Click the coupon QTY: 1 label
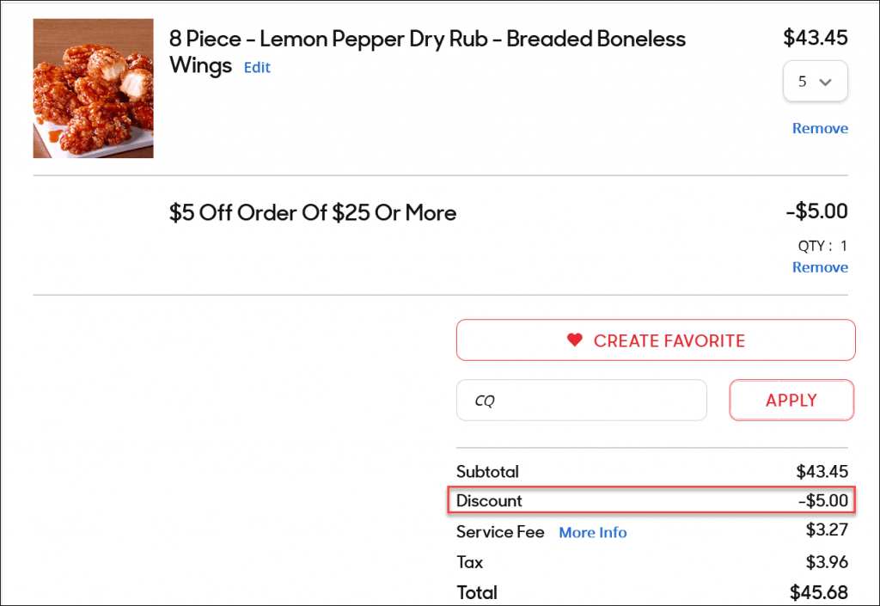This screenshot has height=606, width=880. pos(822,246)
